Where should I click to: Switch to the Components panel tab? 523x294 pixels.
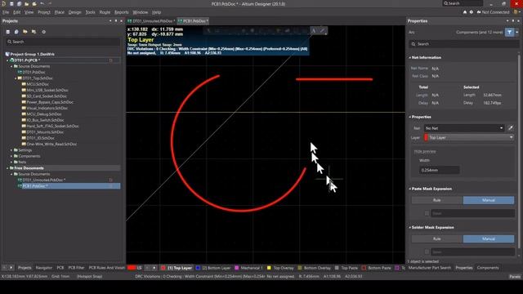click(488, 268)
